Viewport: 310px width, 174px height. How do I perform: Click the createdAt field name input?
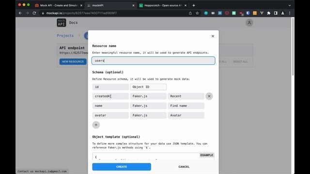tap(110, 96)
